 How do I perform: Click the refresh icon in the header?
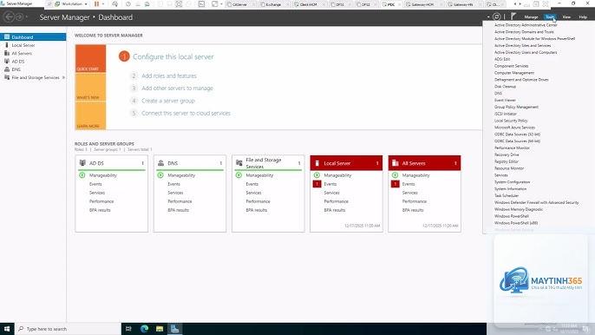pyautogui.click(x=496, y=16)
